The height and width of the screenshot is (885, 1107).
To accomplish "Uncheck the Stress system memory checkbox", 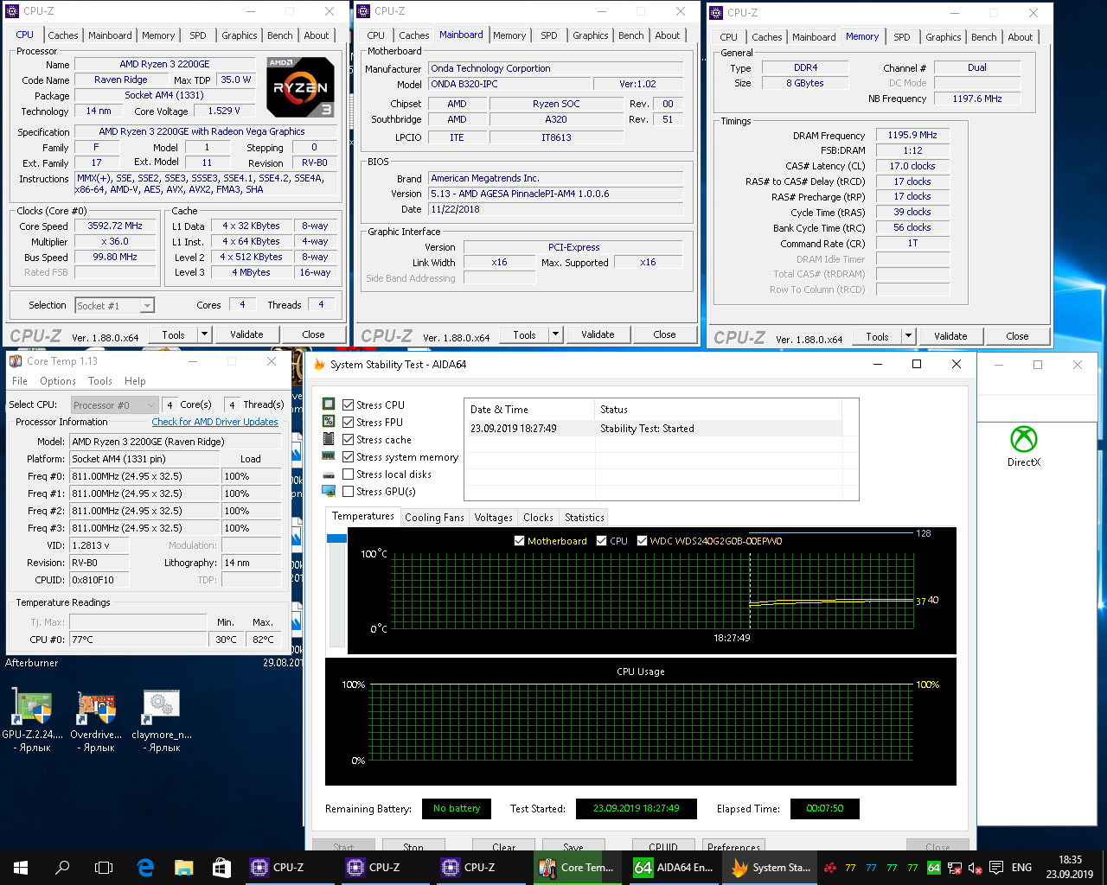I will 348,456.
